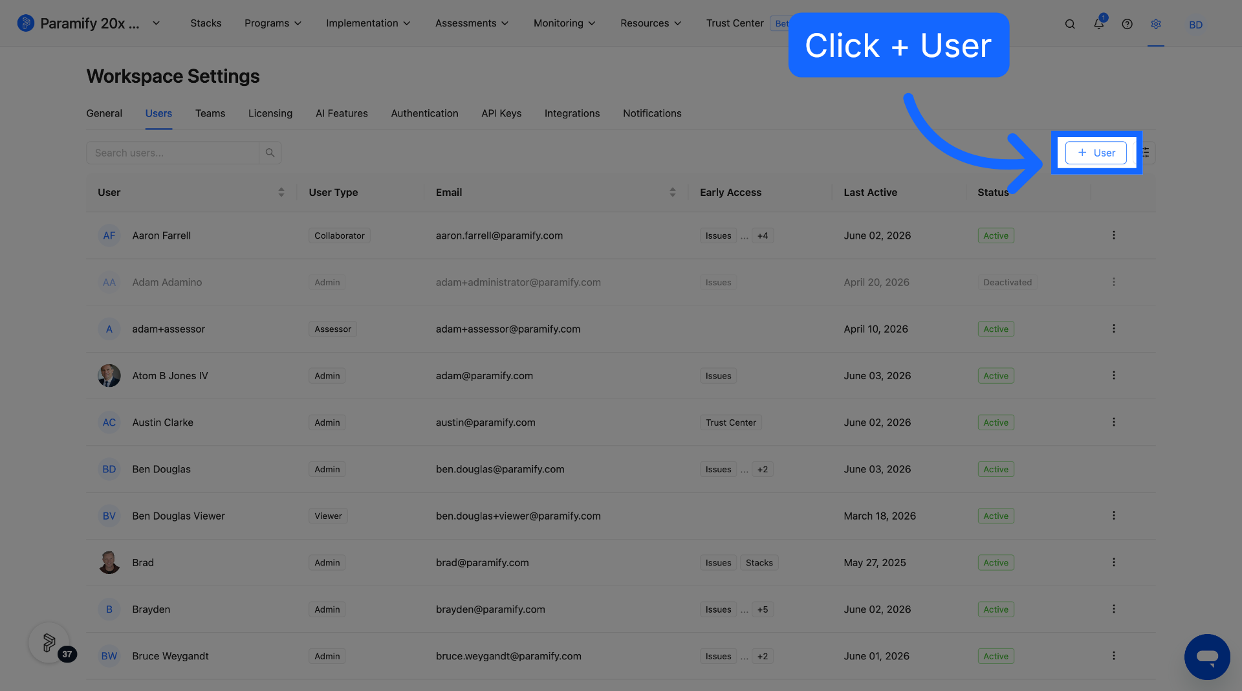Image resolution: width=1242 pixels, height=691 pixels.
Task: Click the Stacks tag in Brad's row
Action: 759,563
